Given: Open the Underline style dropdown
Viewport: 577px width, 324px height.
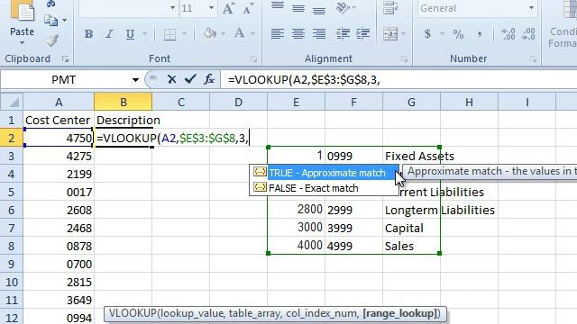Looking at the screenshot, I should point(145,34).
